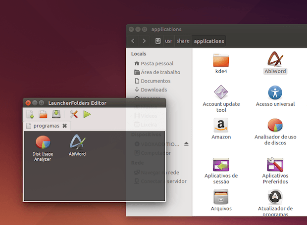Select Acesso universal icon

point(275,96)
